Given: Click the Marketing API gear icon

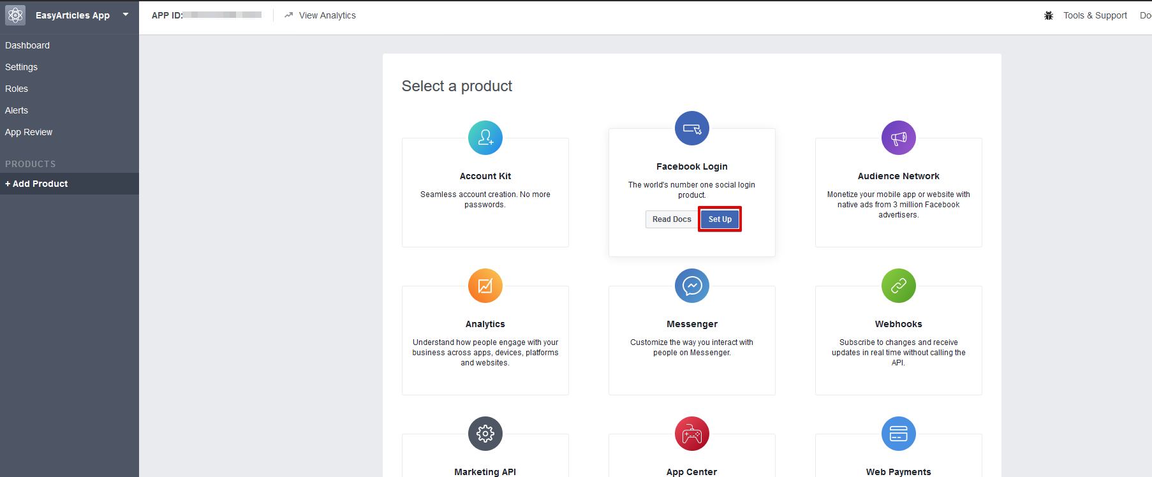Looking at the screenshot, I should pyautogui.click(x=485, y=434).
